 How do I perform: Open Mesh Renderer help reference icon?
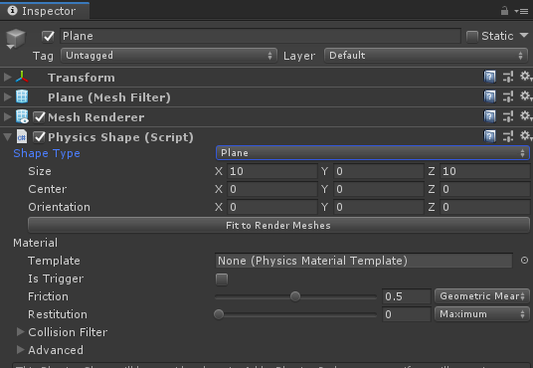tap(489, 116)
